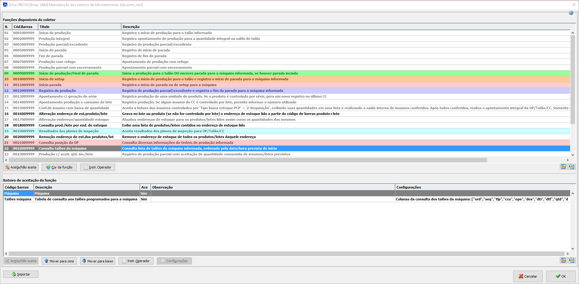Open the Cor da função color button

click(59, 167)
